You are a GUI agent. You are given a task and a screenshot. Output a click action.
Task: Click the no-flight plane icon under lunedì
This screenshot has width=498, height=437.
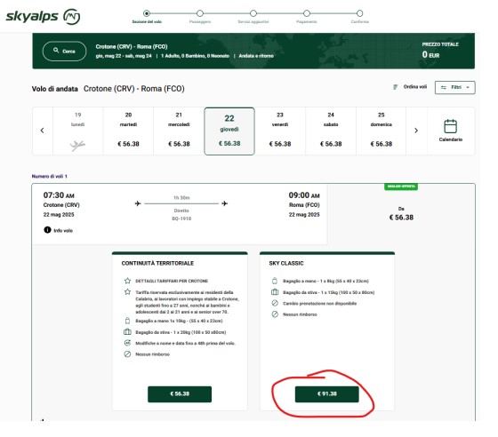pos(77,146)
